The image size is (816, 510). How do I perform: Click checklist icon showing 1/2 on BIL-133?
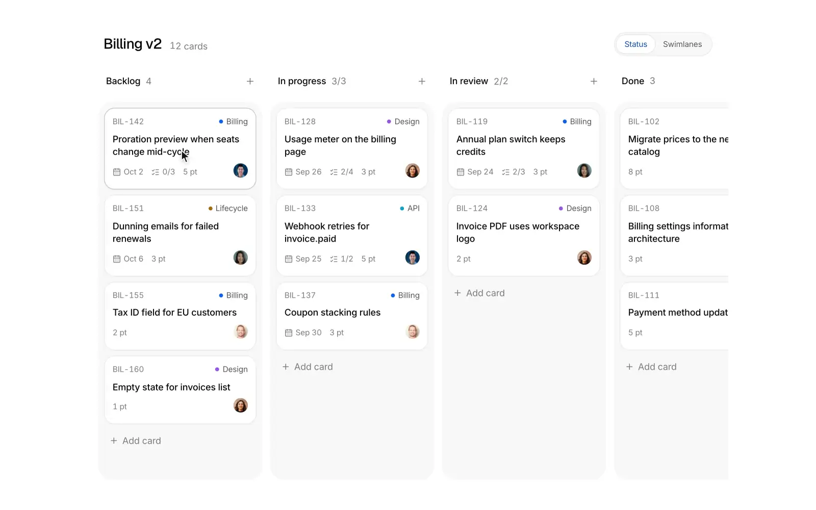[x=334, y=259]
